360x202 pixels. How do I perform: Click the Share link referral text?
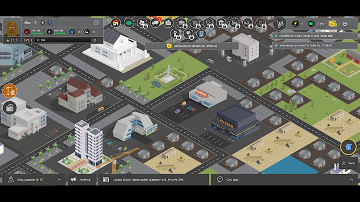click(327, 36)
